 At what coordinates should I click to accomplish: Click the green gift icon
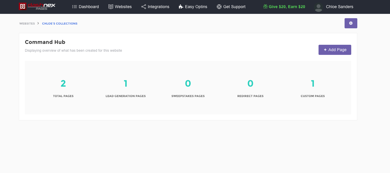tap(265, 6)
